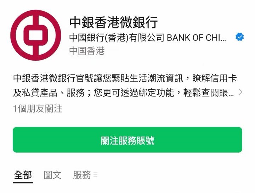Open the Bank of China red logo avatar
This screenshot has height=193, width=255.
coord(36,35)
